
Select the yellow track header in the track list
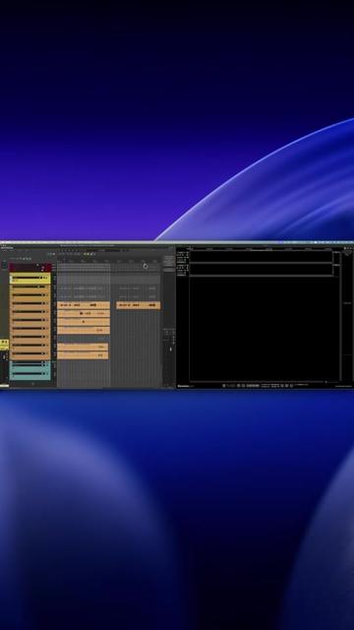click(x=30, y=278)
